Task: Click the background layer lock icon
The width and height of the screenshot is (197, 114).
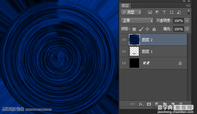Action: (180, 63)
